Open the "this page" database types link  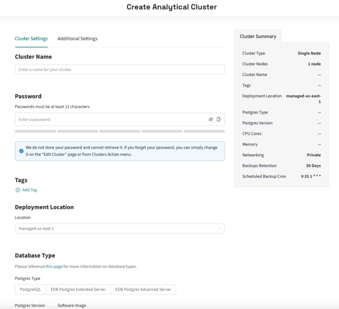point(54,267)
